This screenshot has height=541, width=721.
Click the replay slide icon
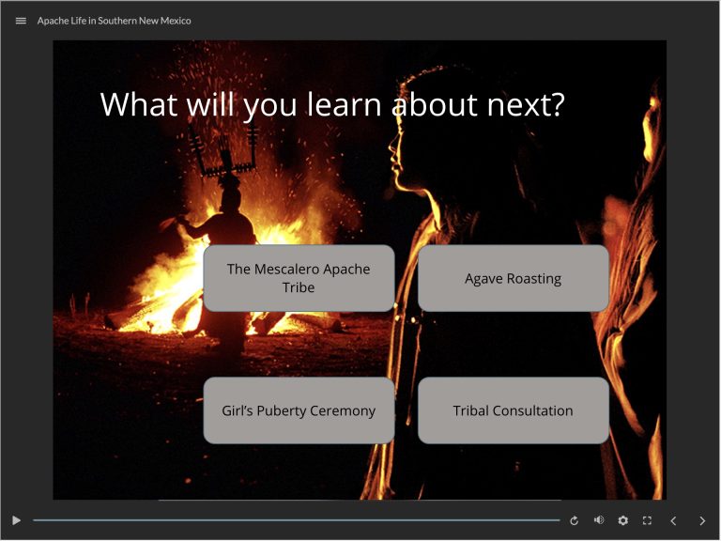575,520
